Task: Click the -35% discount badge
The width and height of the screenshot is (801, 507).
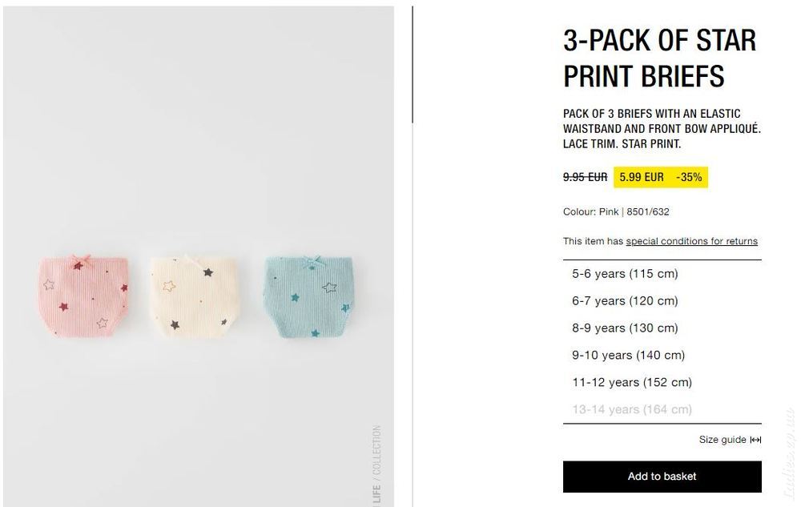Action: [689, 177]
